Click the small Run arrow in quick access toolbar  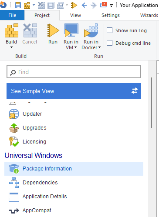coord(74,5)
